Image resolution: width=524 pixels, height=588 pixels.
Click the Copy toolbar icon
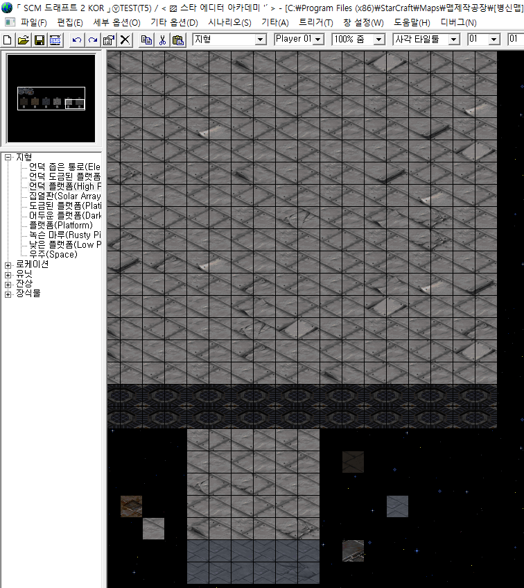[146, 40]
